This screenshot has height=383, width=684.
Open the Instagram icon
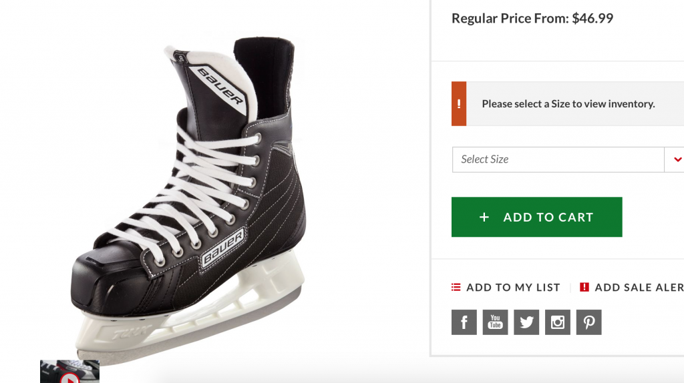(558, 322)
